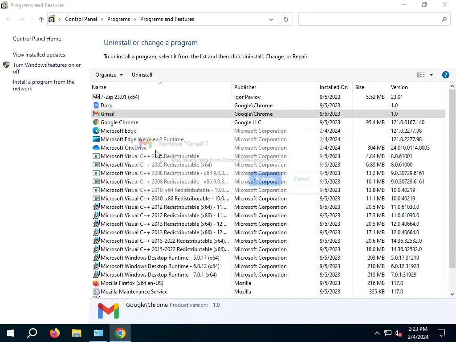The width and height of the screenshot is (456, 342).
Task: Select Microsoft Windows Desktop Runtime - 5.0.17 row
Action: [267, 258]
